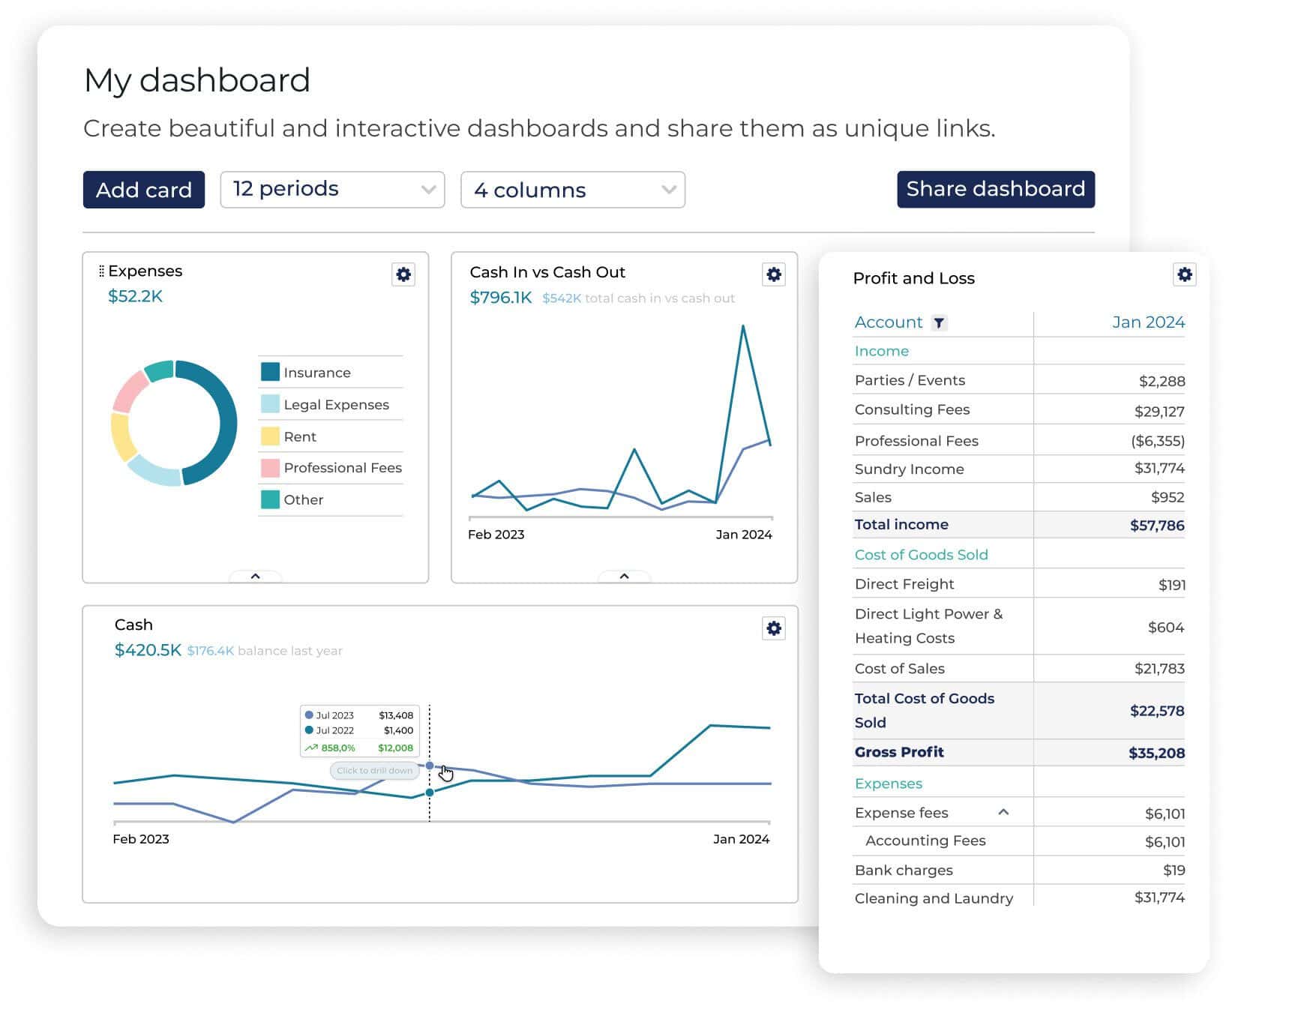Screen dimensions: 1316x1010
Task: Open settings for the Expenses card
Action: (x=403, y=274)
